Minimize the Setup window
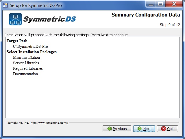Viewport: 185px width, 139px height. 151,4
